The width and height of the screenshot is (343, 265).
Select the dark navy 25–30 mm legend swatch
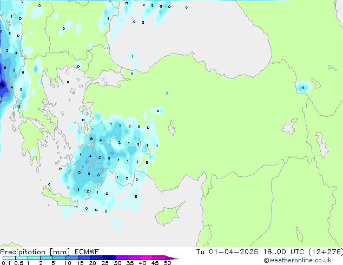[109, 258]
